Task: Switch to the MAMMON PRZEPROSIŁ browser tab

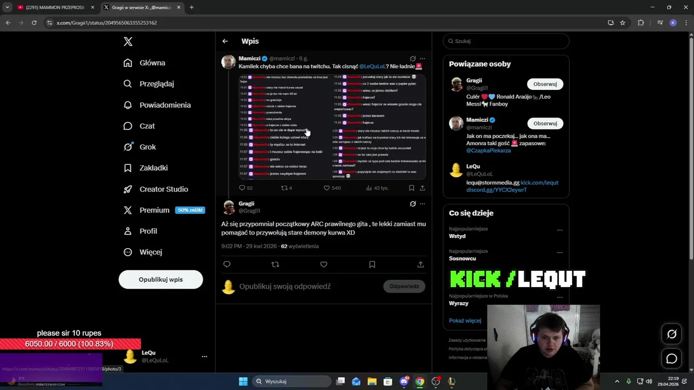Action: click(x=55, y=8)
